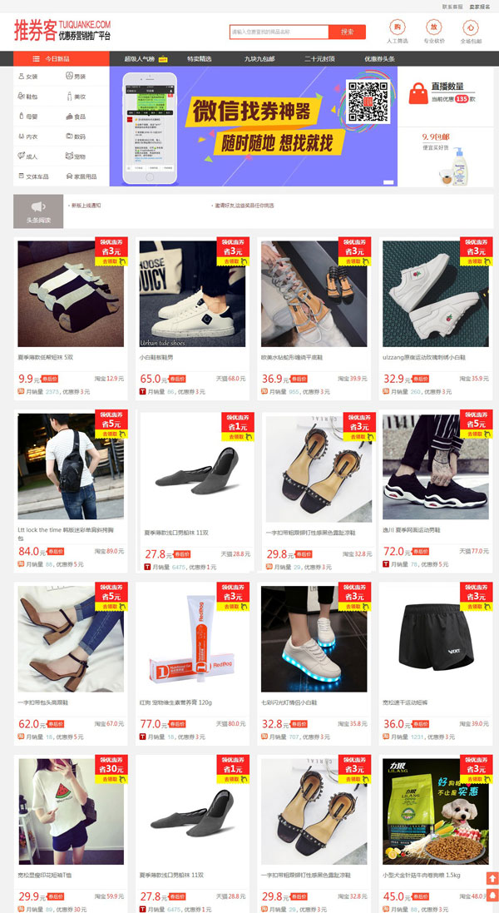This screenshot has height=913, width=499.
Task: Open the 男装 men's clothing category
Action: (x=76, y=77)
